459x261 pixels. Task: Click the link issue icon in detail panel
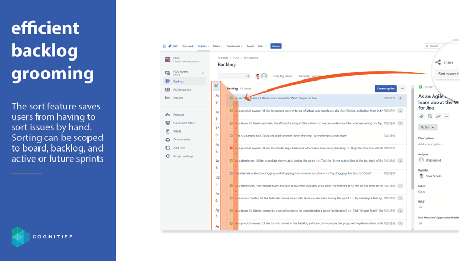coord(438,116)
